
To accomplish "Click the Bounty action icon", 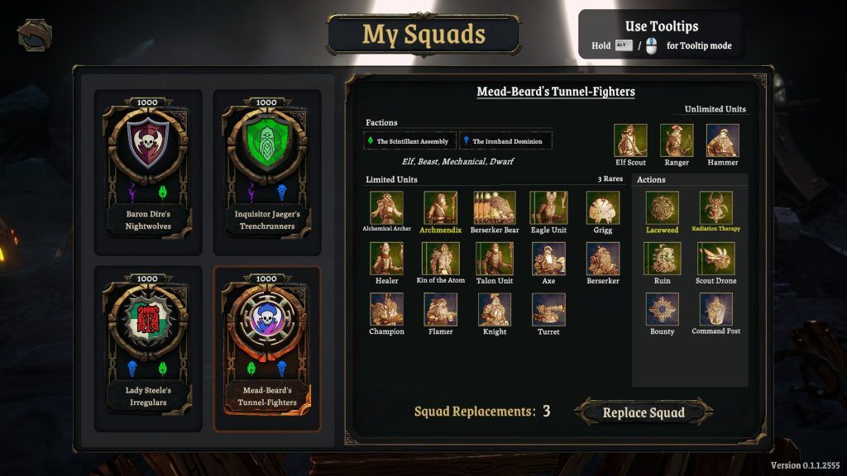I will coord(662,309).
